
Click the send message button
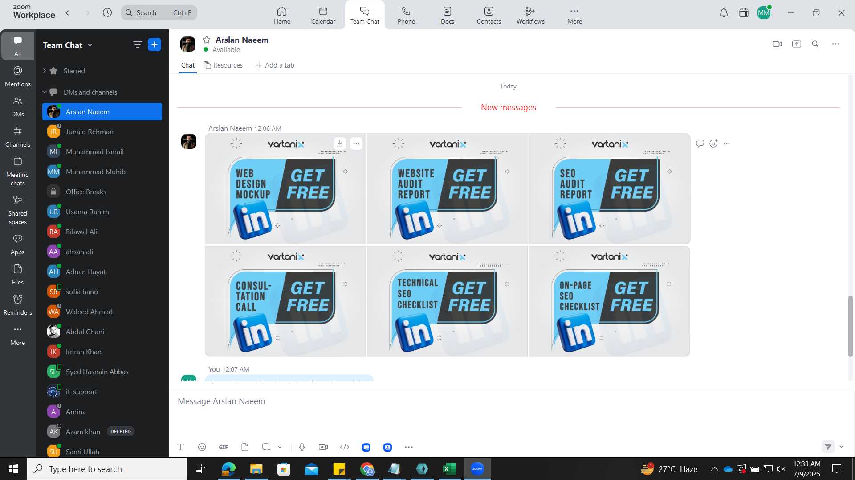828,447
